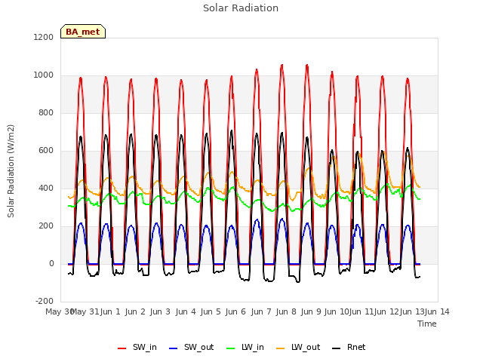Click the Jun 5 x-axis date label

(211, 311)
